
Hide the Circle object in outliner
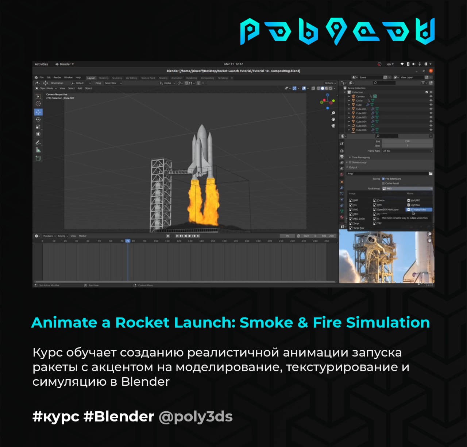click(431, 100)
